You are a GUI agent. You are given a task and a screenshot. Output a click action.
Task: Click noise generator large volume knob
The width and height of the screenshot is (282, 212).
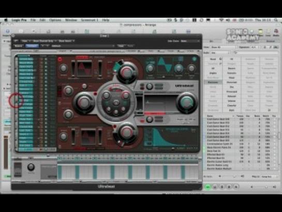84,103
